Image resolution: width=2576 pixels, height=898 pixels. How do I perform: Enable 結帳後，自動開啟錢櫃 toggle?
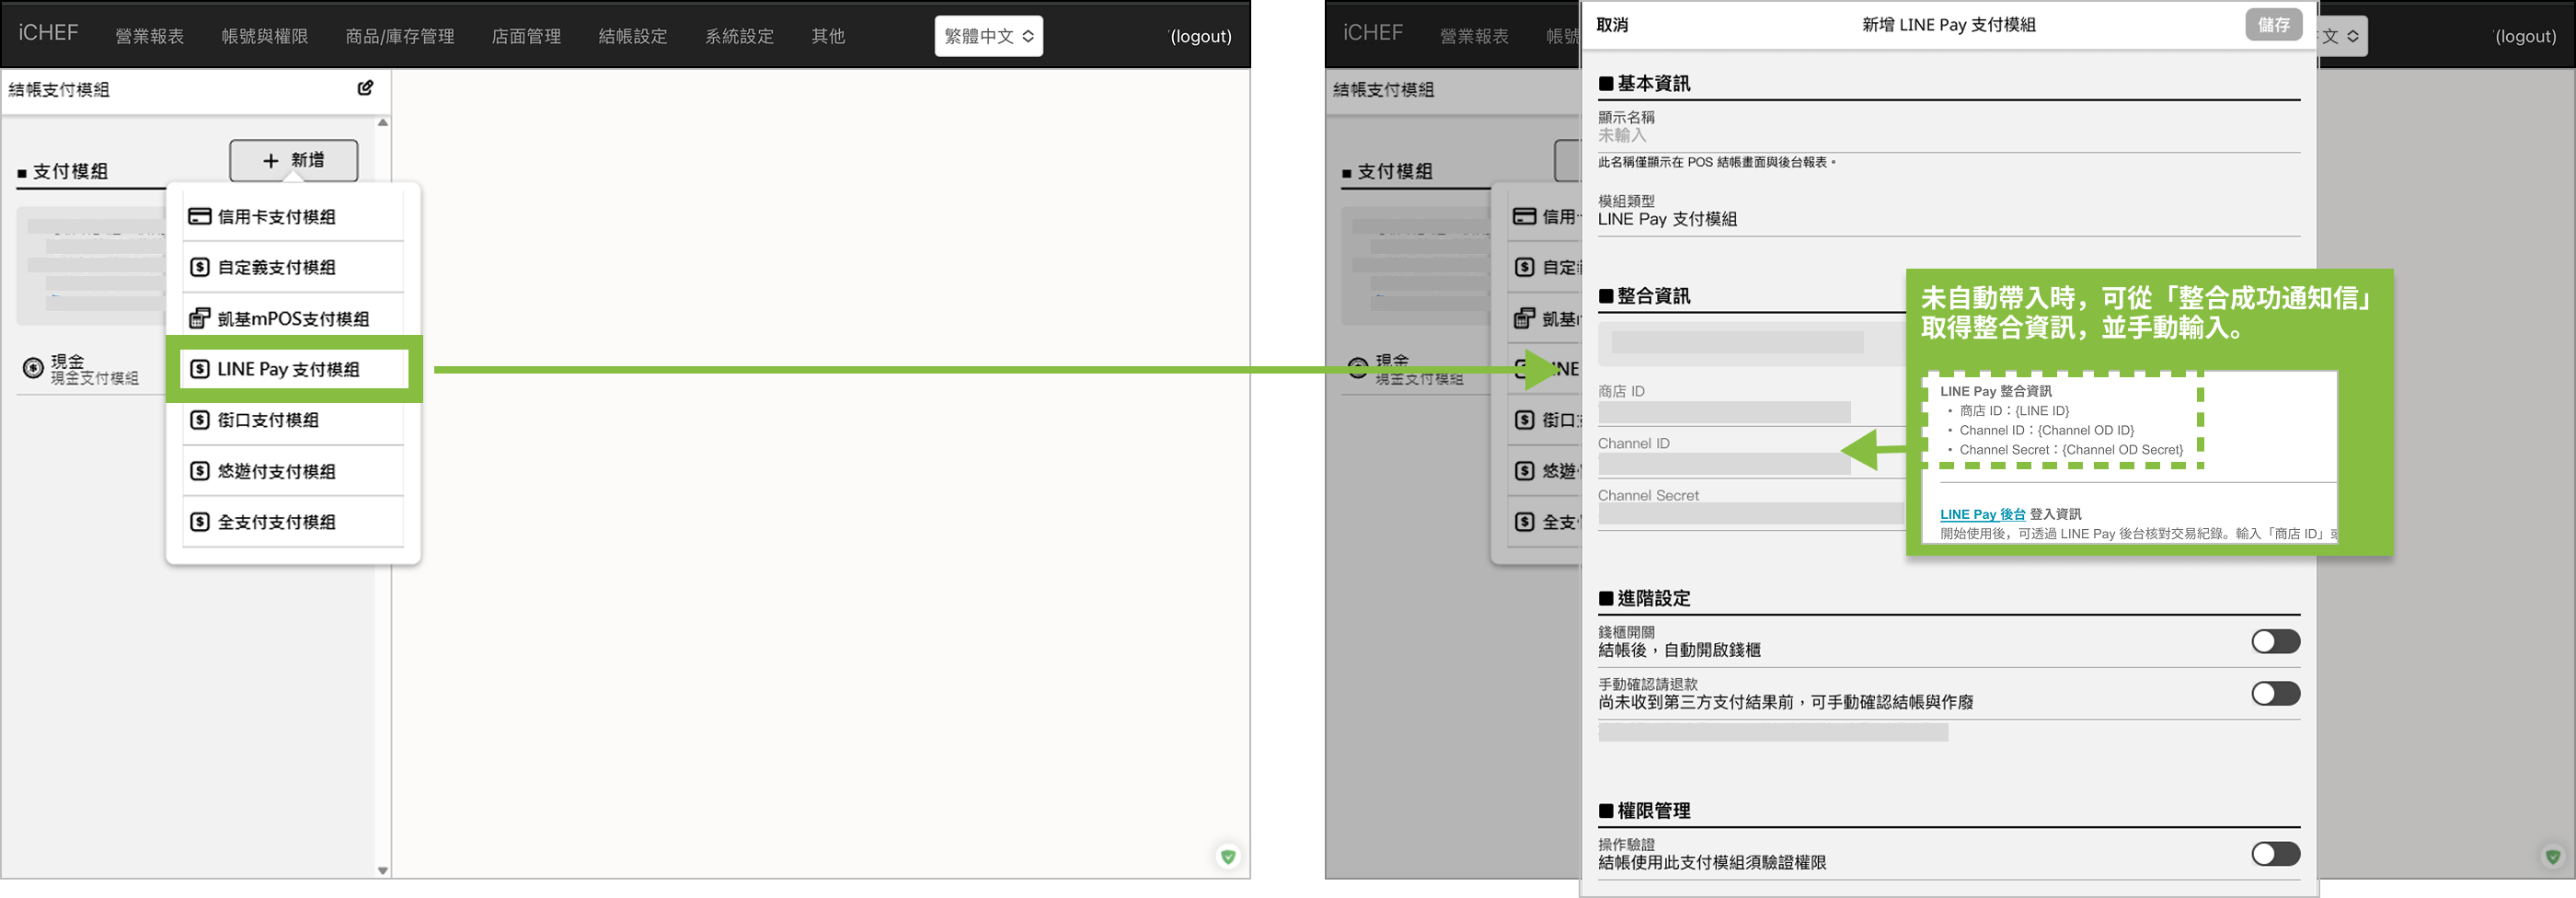coord(2274,641)
